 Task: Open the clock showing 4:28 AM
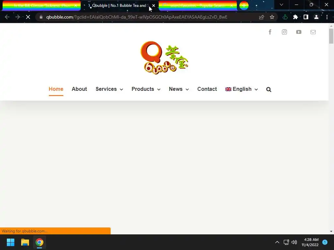(310, 242)
